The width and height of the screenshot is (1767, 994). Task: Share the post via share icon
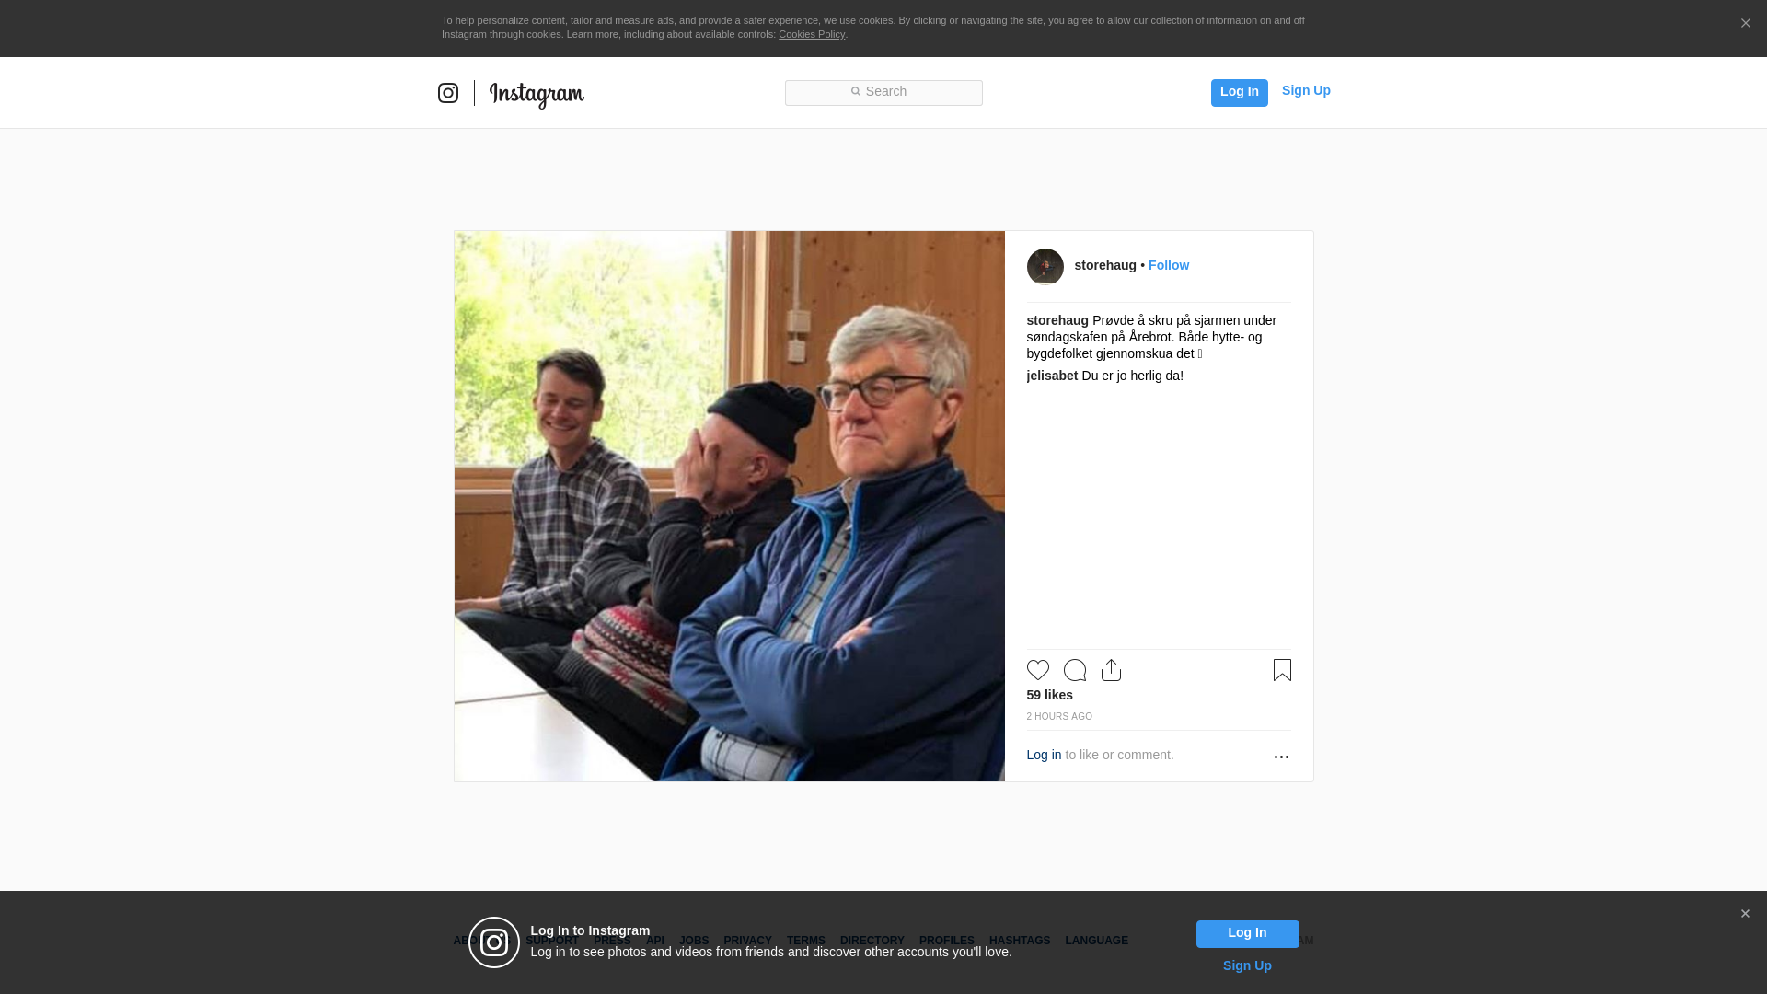tap(1112, 670)
